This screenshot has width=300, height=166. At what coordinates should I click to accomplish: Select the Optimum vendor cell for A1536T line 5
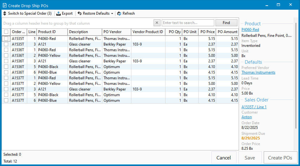[116, 67]
